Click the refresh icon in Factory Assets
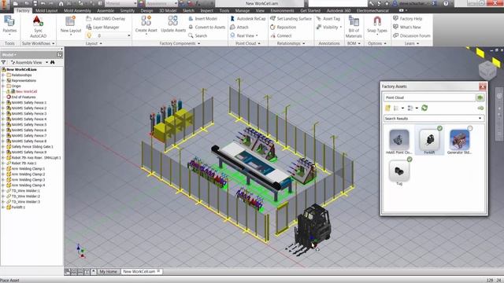504x283 pixels. point(424,108)
